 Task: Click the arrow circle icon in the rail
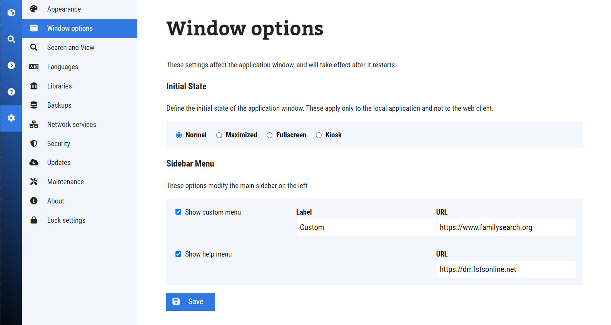pyautogui.click(x=11, y=65)
